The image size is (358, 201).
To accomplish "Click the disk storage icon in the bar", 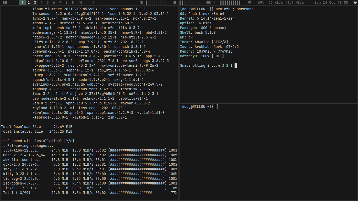I will (x=142, y=3).
